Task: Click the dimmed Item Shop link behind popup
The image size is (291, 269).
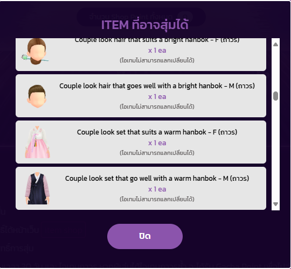Action: [63, 230]
